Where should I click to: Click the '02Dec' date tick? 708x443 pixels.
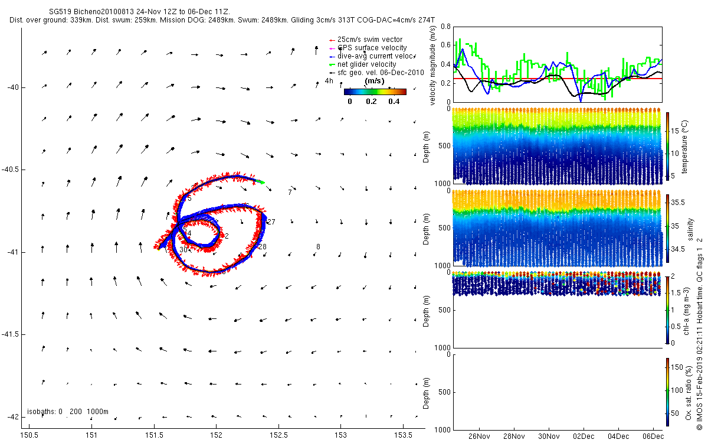(584, 437)
